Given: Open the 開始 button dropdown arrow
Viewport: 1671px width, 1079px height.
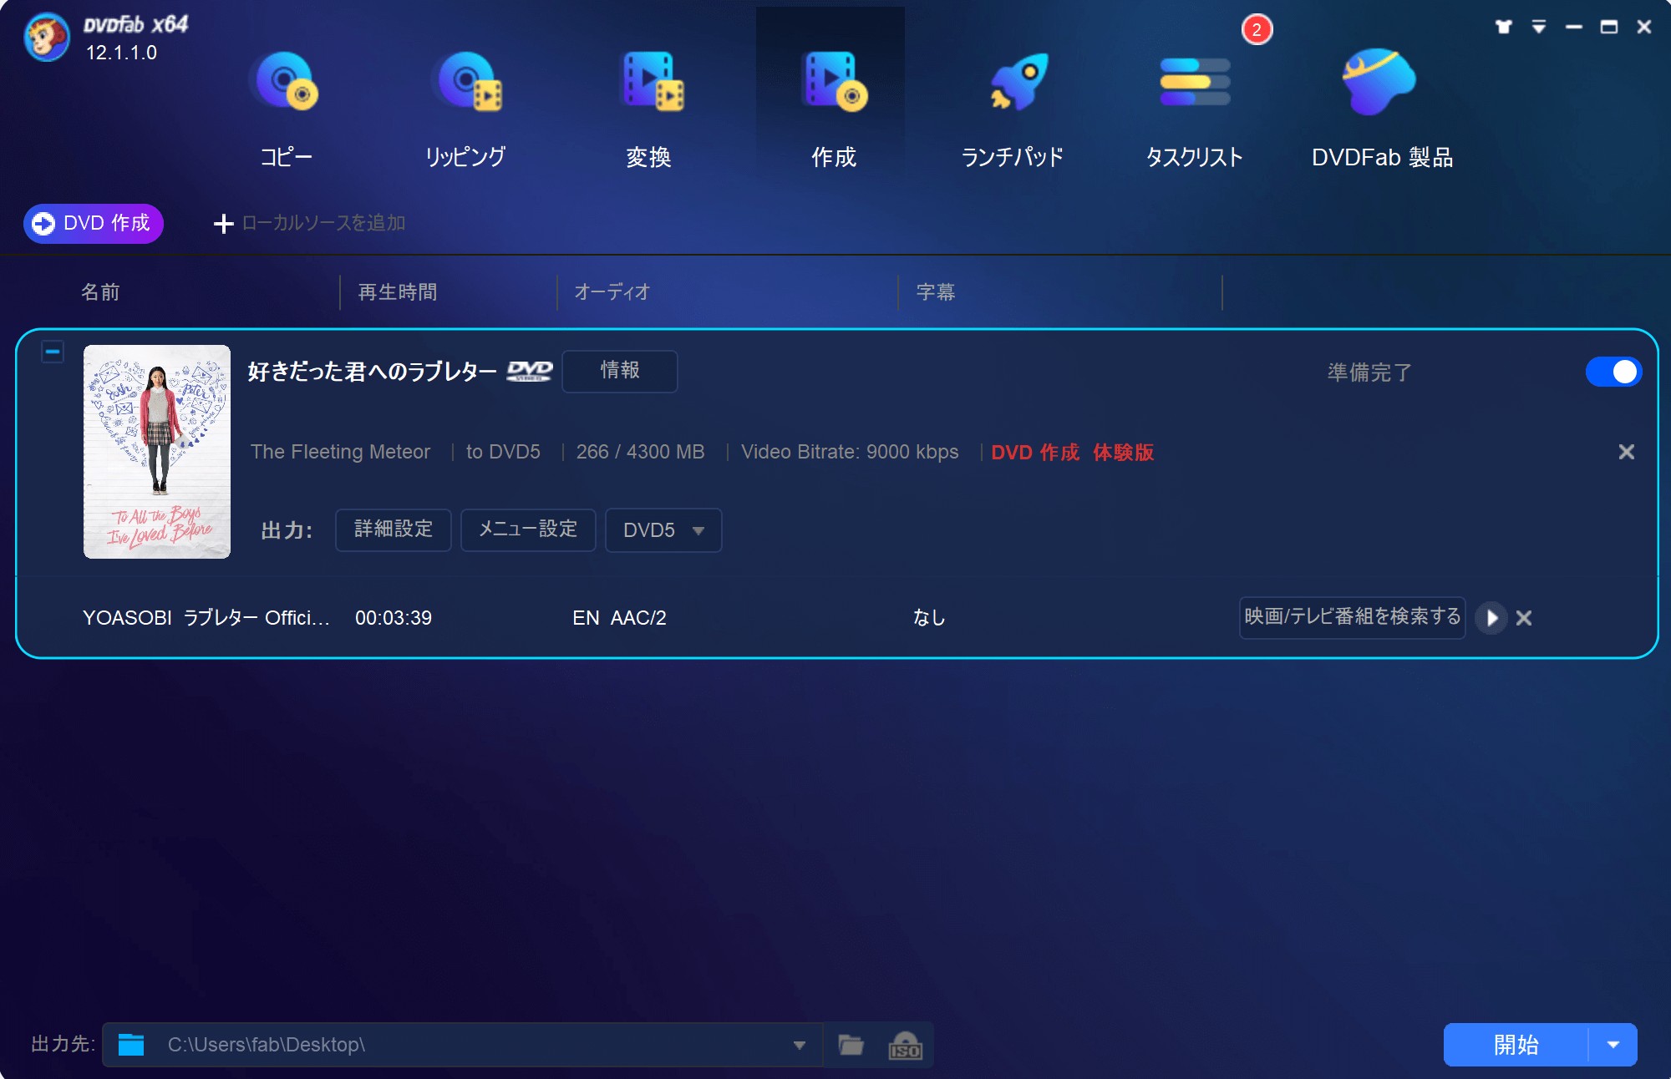Looking at the screenshot, I should [x=1613, y=1045].
